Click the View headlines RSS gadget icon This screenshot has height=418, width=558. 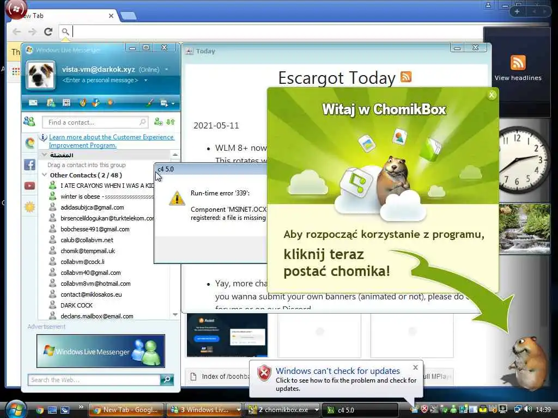click(x=518, y=63)
